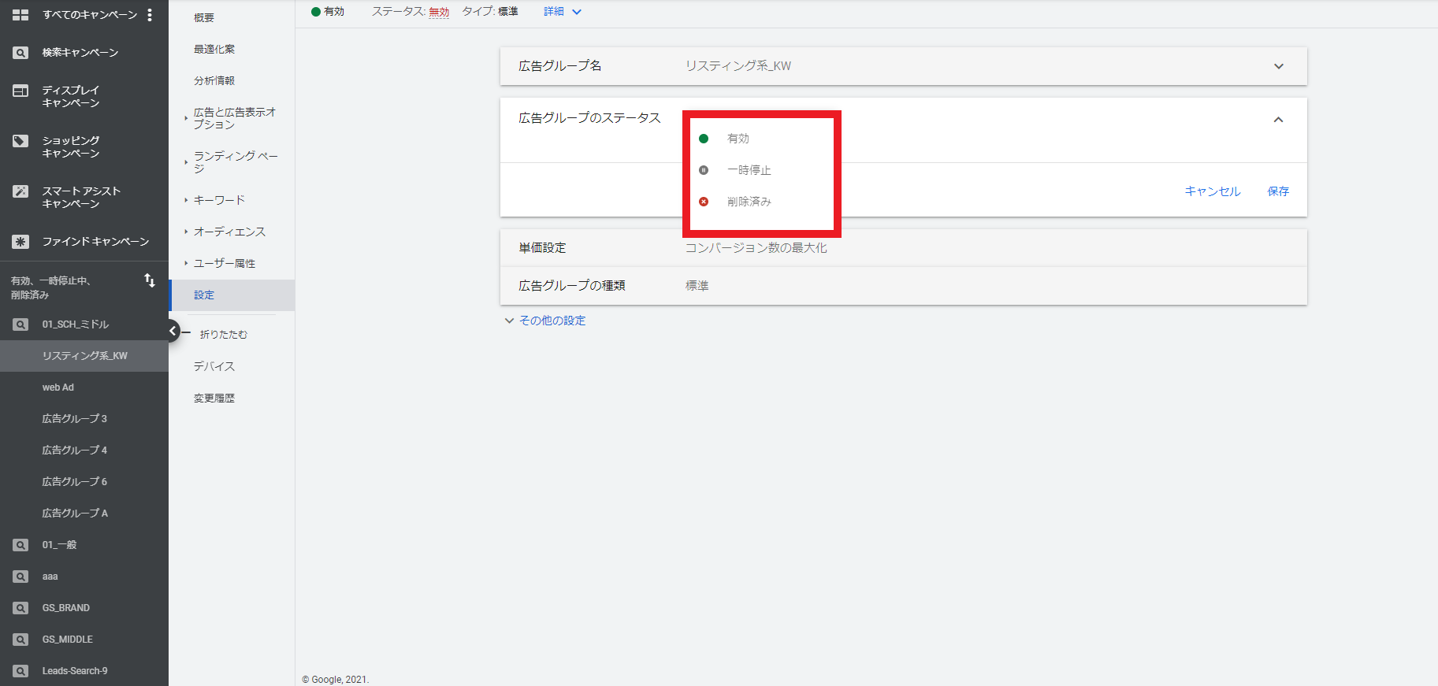Click the 保存 button
This screenshot has height=686, width=1438.
point(1278,191)
